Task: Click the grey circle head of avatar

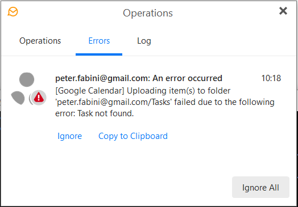Action: (27, 79)
